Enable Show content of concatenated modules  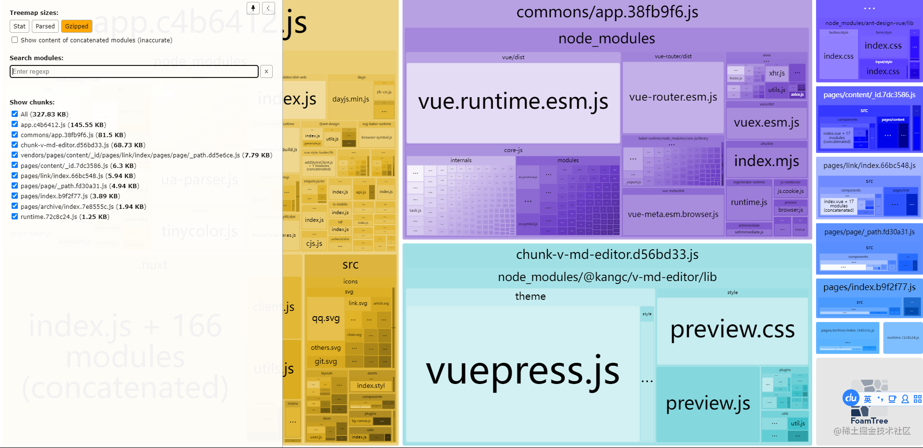pyautogui.click(x=15, y=40)
